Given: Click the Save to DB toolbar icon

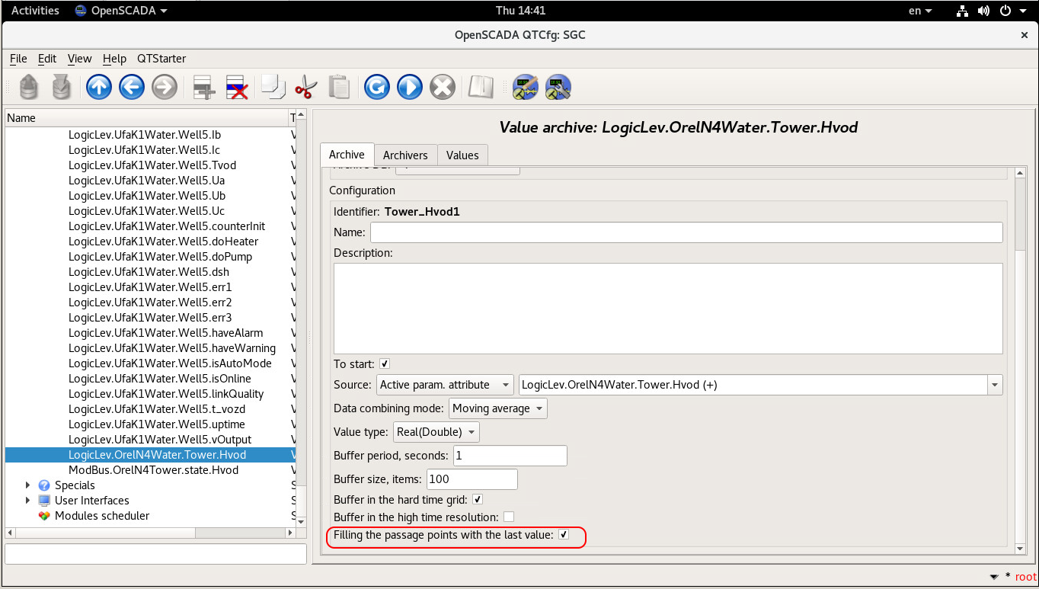Looking at the screenshot, I should coord(61,87).
